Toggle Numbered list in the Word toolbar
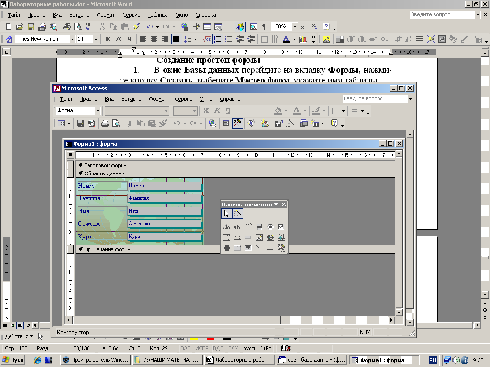Screen dimensions: 490x367 pos(217,39)
